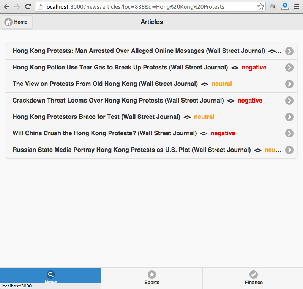Click the Amazon extension icon
Viewport: 303px width, 289px height.
point(285,7)
